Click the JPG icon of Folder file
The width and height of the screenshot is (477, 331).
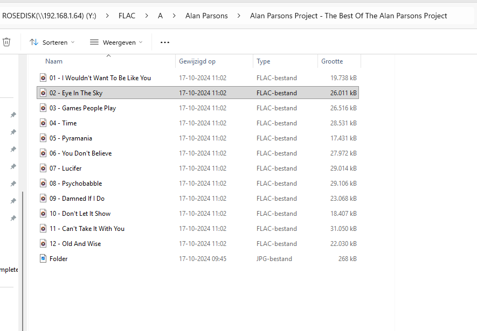point(43,259)
